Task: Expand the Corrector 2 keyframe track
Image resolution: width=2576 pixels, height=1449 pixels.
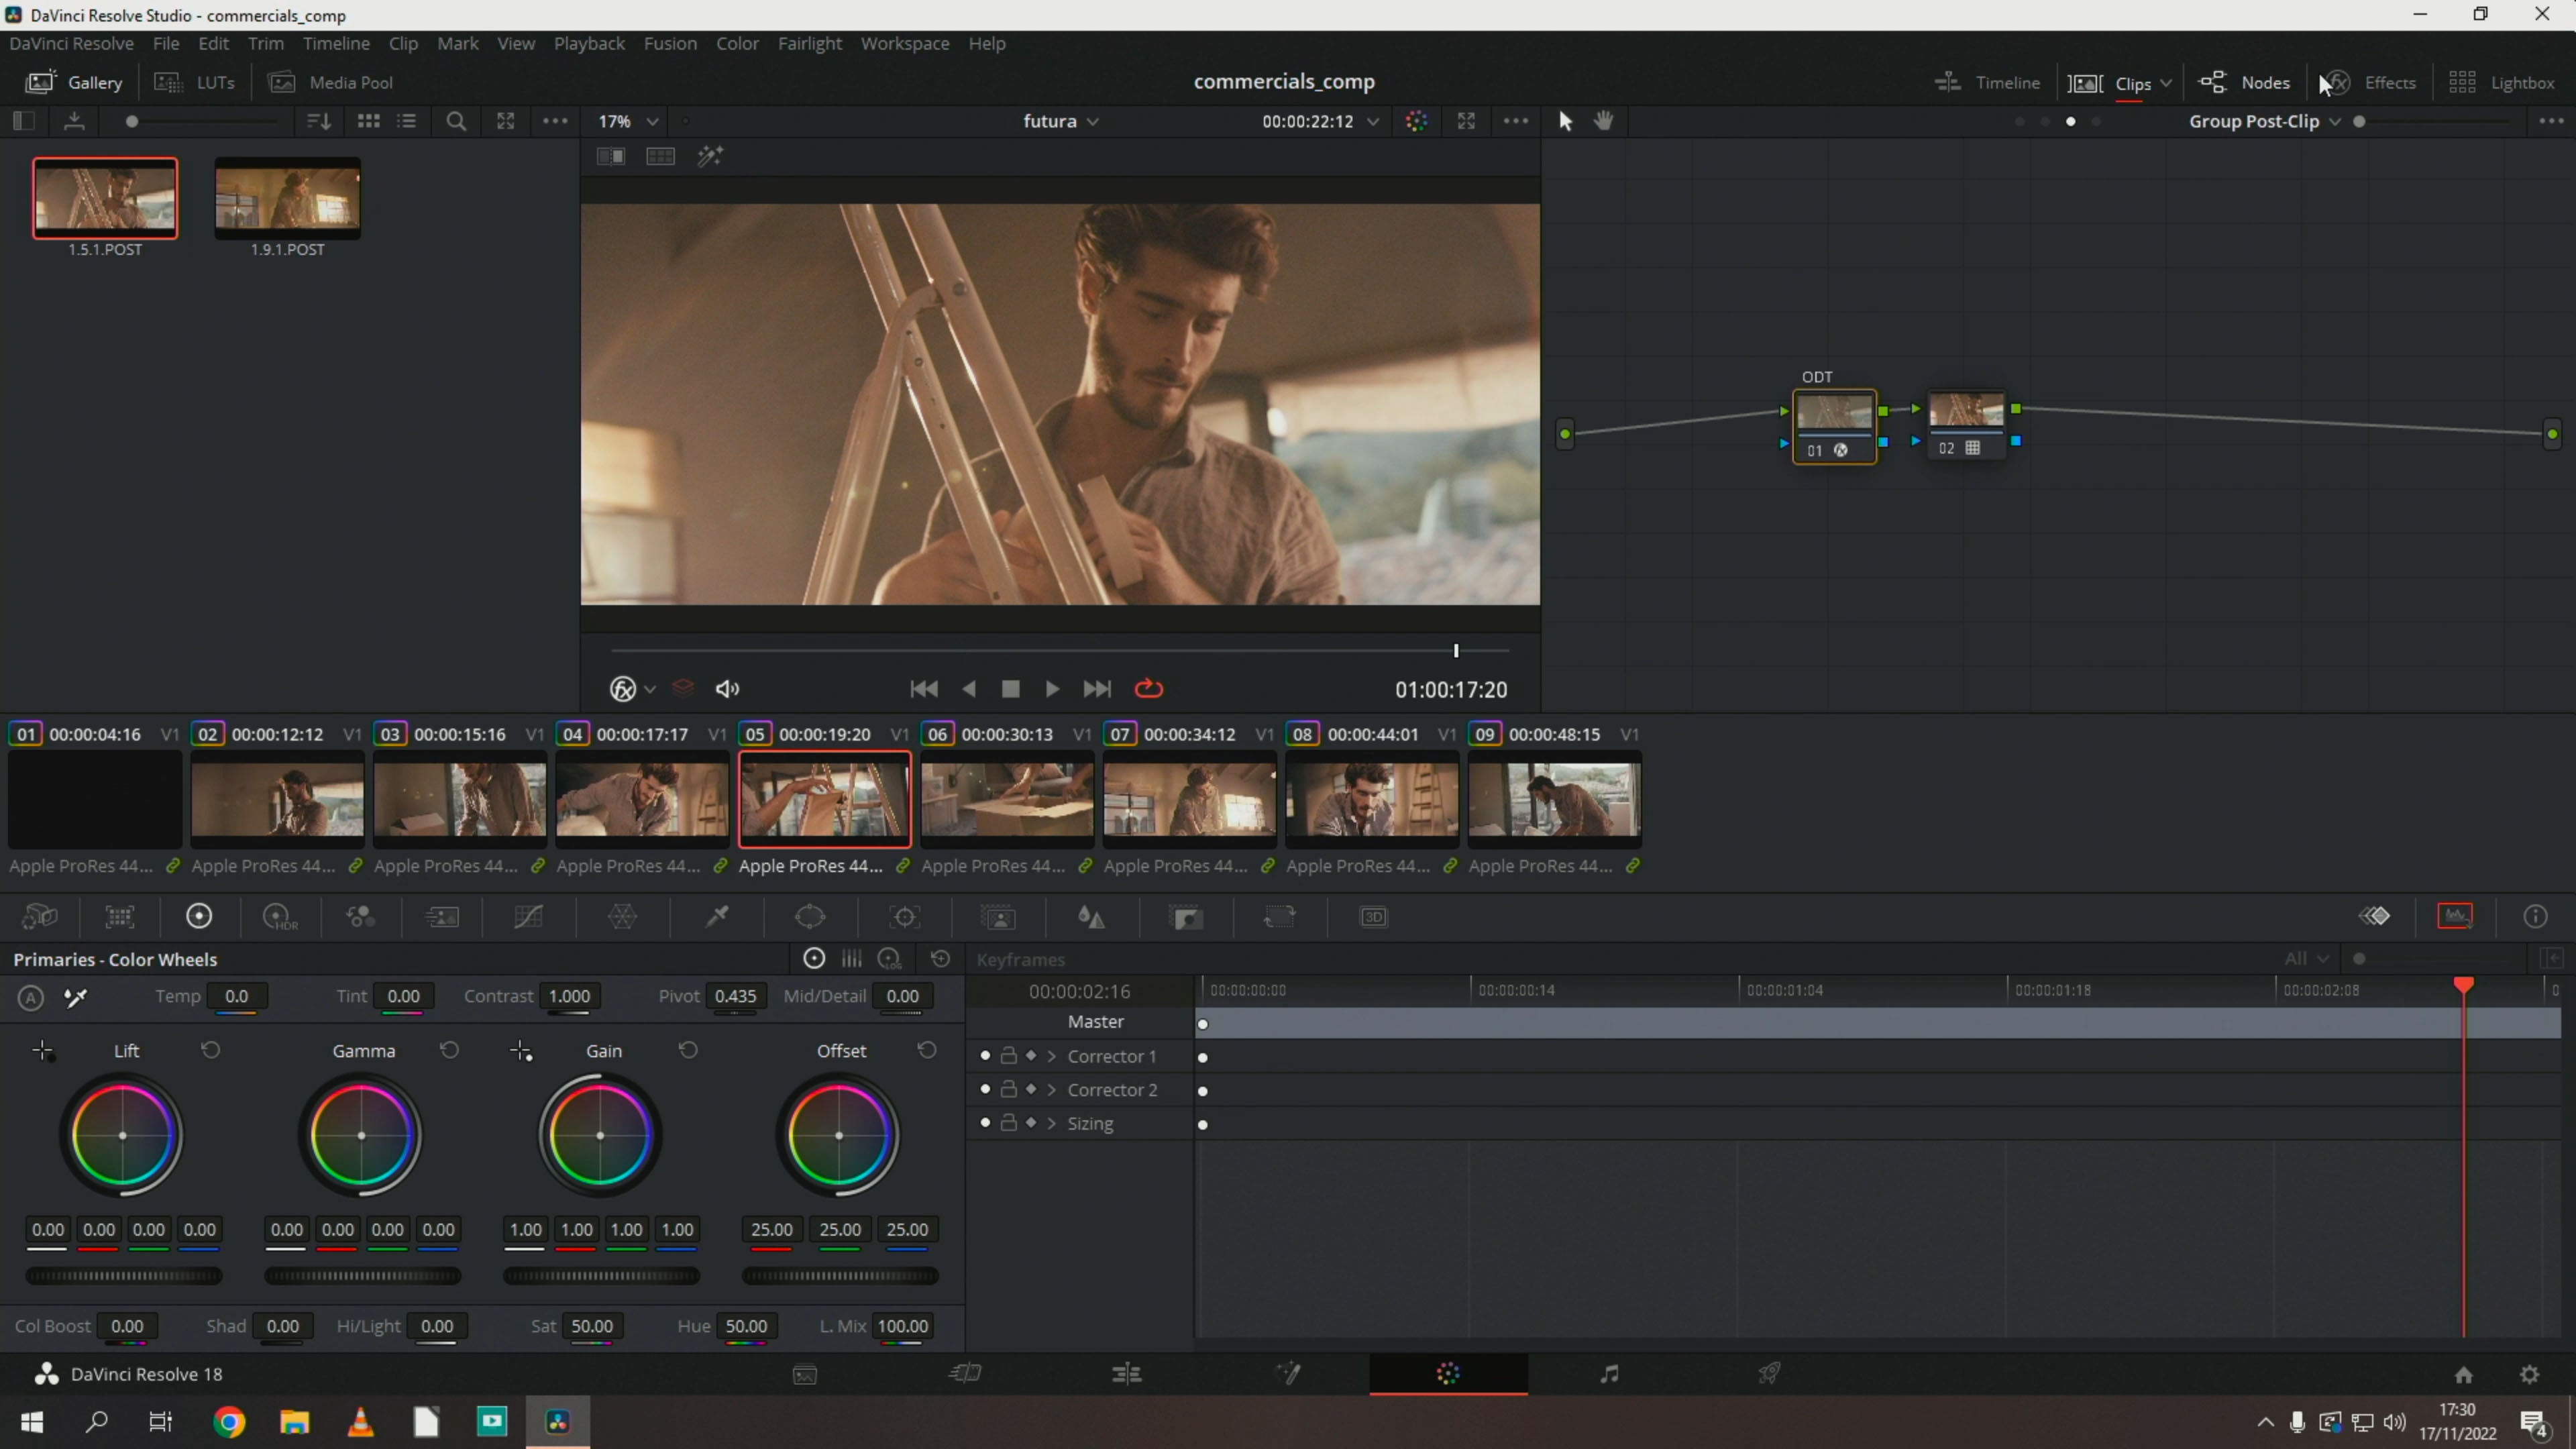Action: pos(1051,1090)
